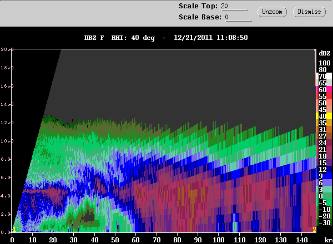Click the Scale Top label
Viewport: 333px width, 244px height.
[x=198, y=6]
